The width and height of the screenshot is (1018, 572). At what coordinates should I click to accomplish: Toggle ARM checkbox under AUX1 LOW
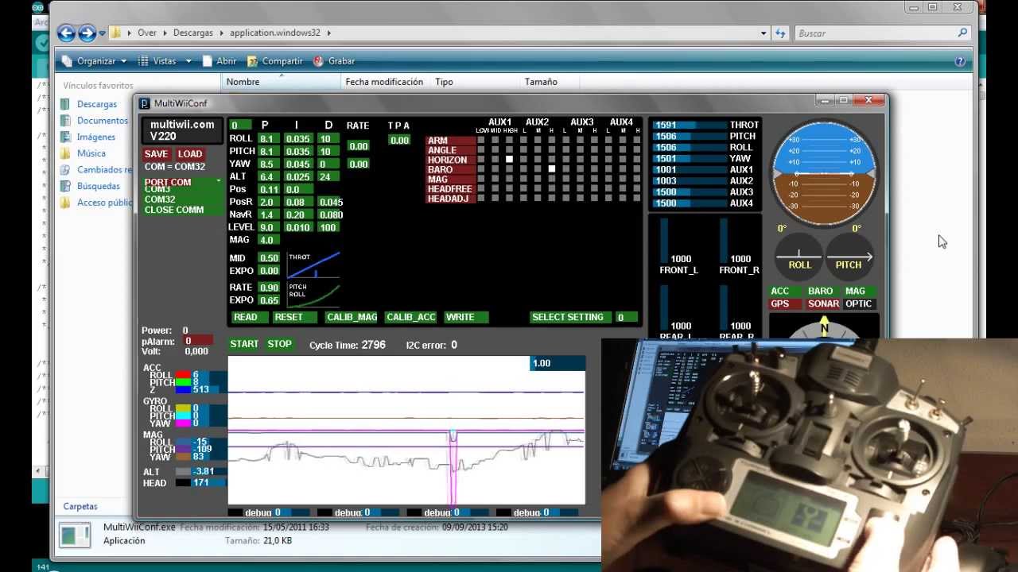[482, 141]
